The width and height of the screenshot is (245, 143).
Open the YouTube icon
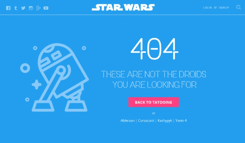pyautogui.click(x=46, y=8)
